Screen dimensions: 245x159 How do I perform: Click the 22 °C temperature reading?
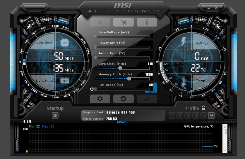tap(198, 68)
